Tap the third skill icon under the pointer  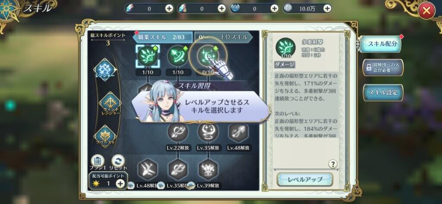click(x=208, y=56)
